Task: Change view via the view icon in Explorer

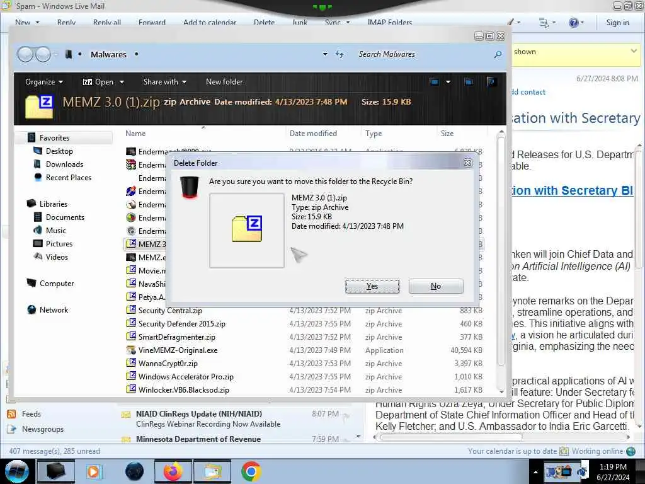Action: coord(435,82)
